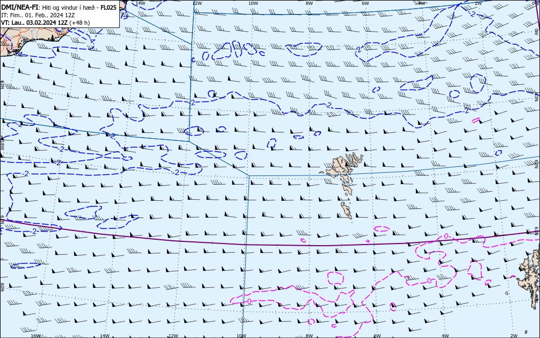Click the 8W longitude label on the bottom edge

(x=309, y=336)
